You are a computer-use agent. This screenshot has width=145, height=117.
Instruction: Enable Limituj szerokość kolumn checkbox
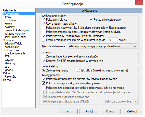pyautogui.click(x=44, y=40)
